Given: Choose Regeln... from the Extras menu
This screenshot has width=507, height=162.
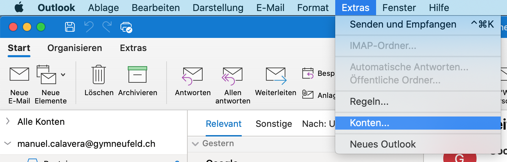Looking at the screenshot, I should point(369,102).
